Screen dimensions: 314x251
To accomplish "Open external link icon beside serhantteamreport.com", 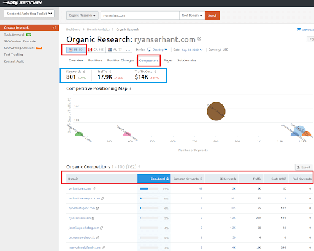I will [102, 198].
